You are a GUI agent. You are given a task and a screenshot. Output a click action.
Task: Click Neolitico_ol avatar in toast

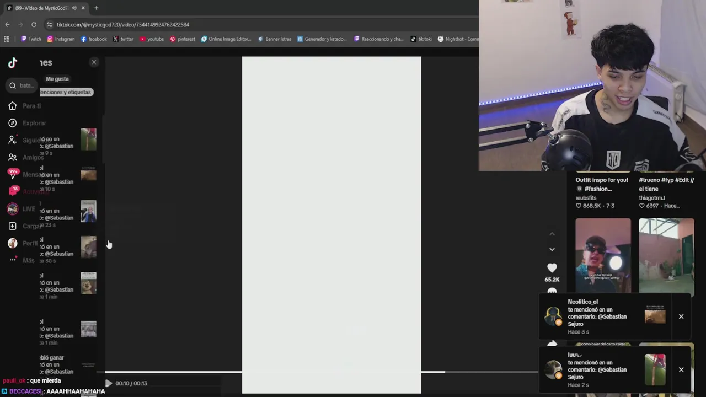pyautogui.click(x=553, y=316)
